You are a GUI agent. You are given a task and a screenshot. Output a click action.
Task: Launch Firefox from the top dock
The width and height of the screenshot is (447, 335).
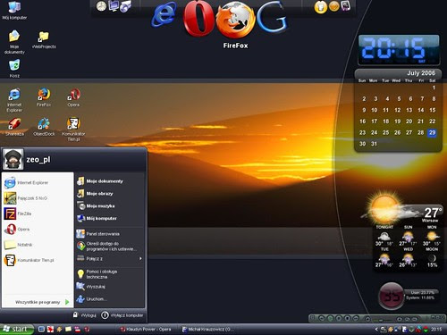(x=236, y=20)
